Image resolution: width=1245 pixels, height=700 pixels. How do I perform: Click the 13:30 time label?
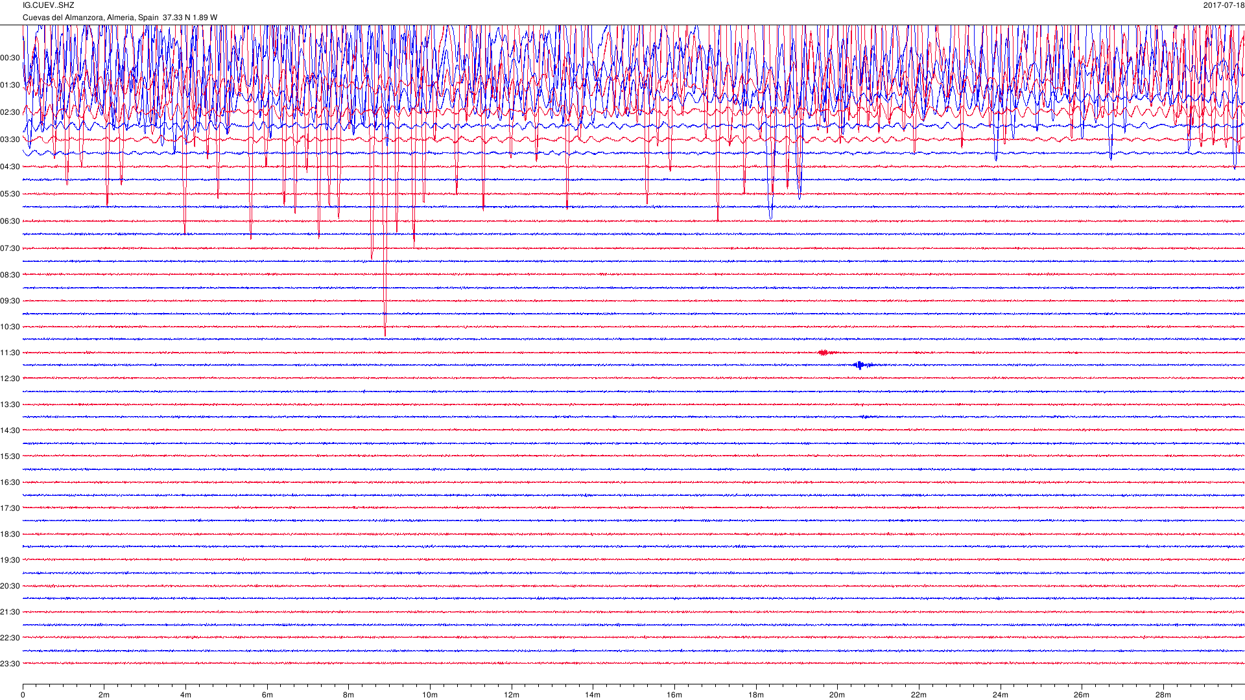click(x=10, y=405)
